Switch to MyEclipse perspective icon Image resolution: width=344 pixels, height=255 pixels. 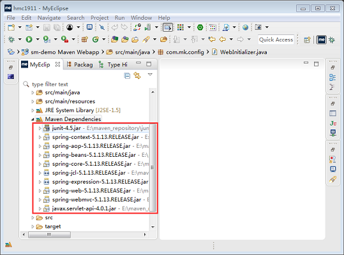tap(322, 40)
